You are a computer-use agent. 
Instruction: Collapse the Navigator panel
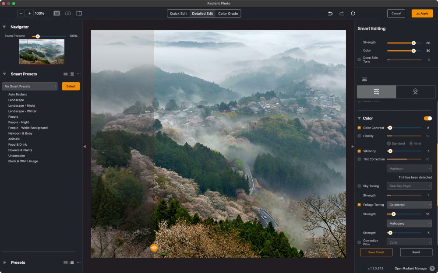point(4,27)
